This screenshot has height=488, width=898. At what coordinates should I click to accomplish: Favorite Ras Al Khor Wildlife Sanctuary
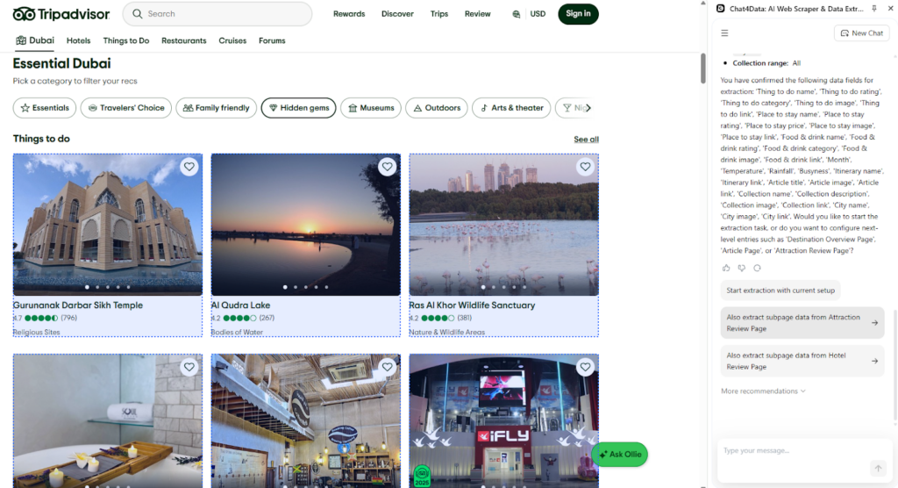pyautogui.click(x=585, y=167)
